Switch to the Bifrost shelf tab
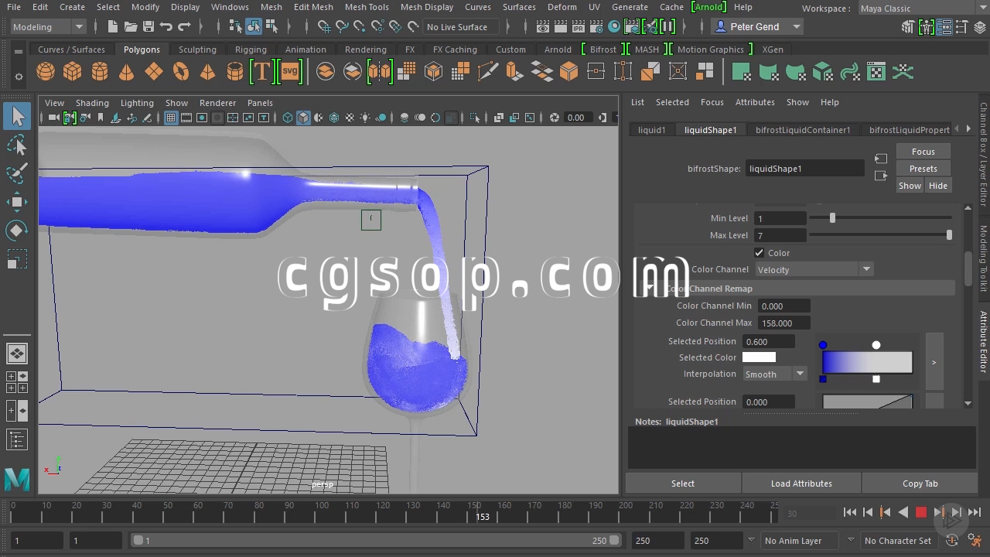Image resolution: width=990 pixels, height=557 pixels. (603, 49)
